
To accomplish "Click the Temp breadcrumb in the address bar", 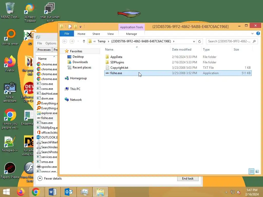I will (x=101, y=41).
